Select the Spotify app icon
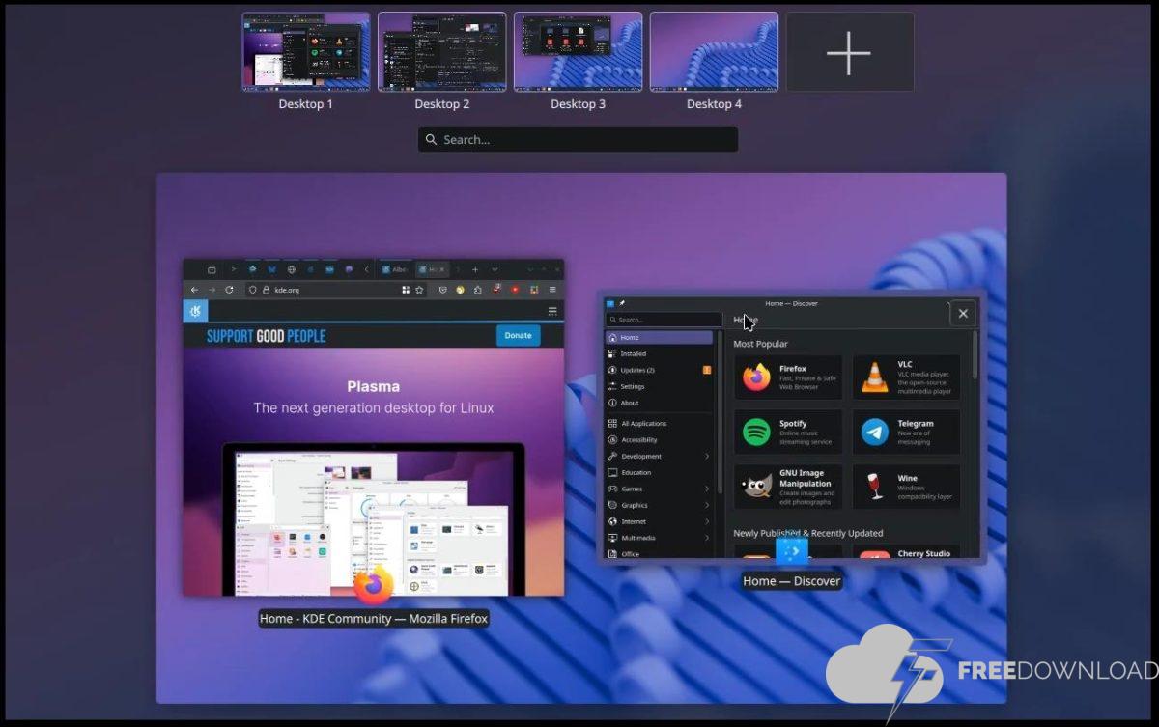Image resolution: width=1159 pixels, height=727 pixels. coord(756,432)
